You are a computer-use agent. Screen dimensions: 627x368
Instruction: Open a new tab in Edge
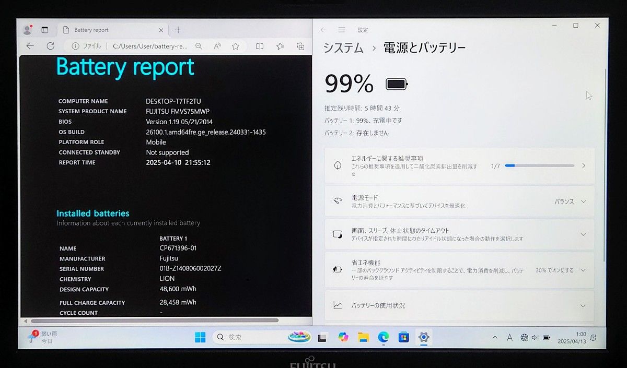point(178,30)
